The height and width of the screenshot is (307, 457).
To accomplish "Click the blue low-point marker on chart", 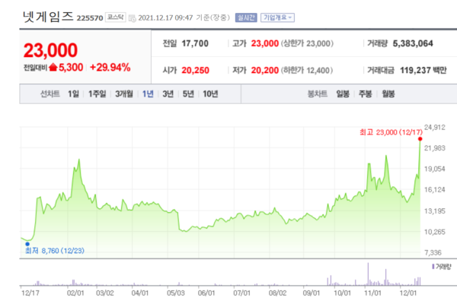I will [27, 244].
